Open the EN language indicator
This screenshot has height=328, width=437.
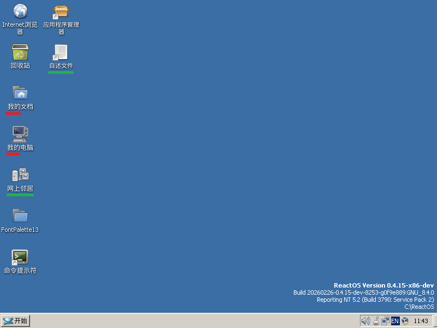point(395,321)
